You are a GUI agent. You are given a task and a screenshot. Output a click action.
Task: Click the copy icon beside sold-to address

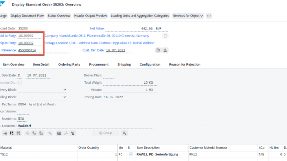click(x=166, y=36)
